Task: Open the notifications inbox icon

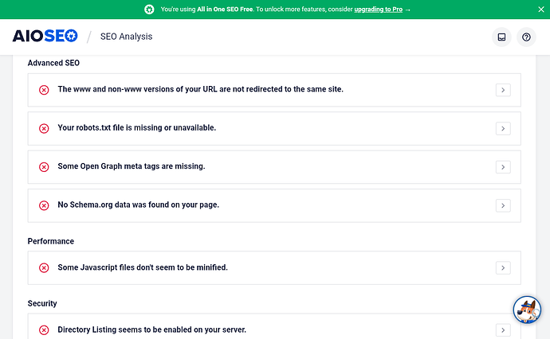Action: (501, 37)
